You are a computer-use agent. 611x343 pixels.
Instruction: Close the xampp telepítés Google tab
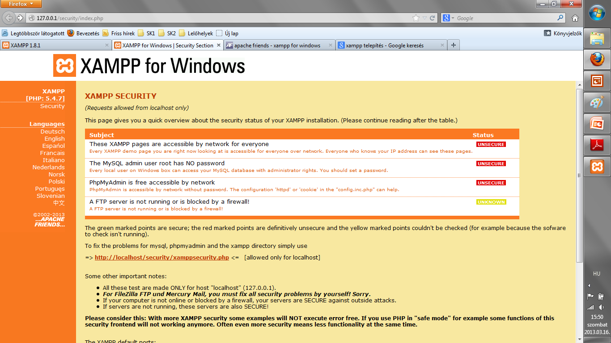442,45
